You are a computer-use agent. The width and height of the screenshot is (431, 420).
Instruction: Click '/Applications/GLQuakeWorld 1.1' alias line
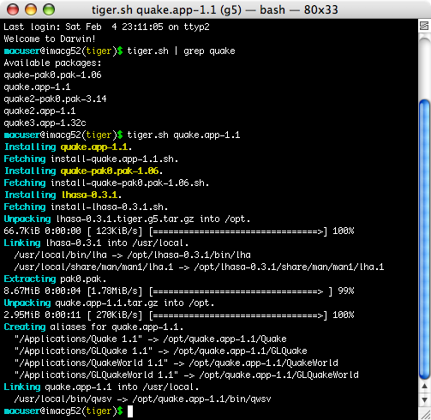click(186, 375)
